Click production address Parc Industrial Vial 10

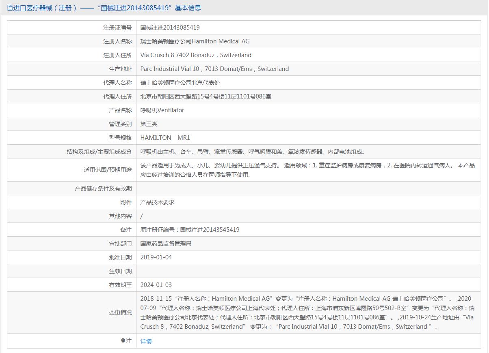pos(170,69)
